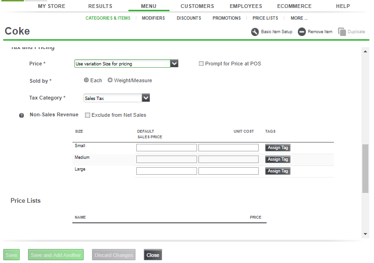Click the vertical scrollbar thumb

[365, 168]
